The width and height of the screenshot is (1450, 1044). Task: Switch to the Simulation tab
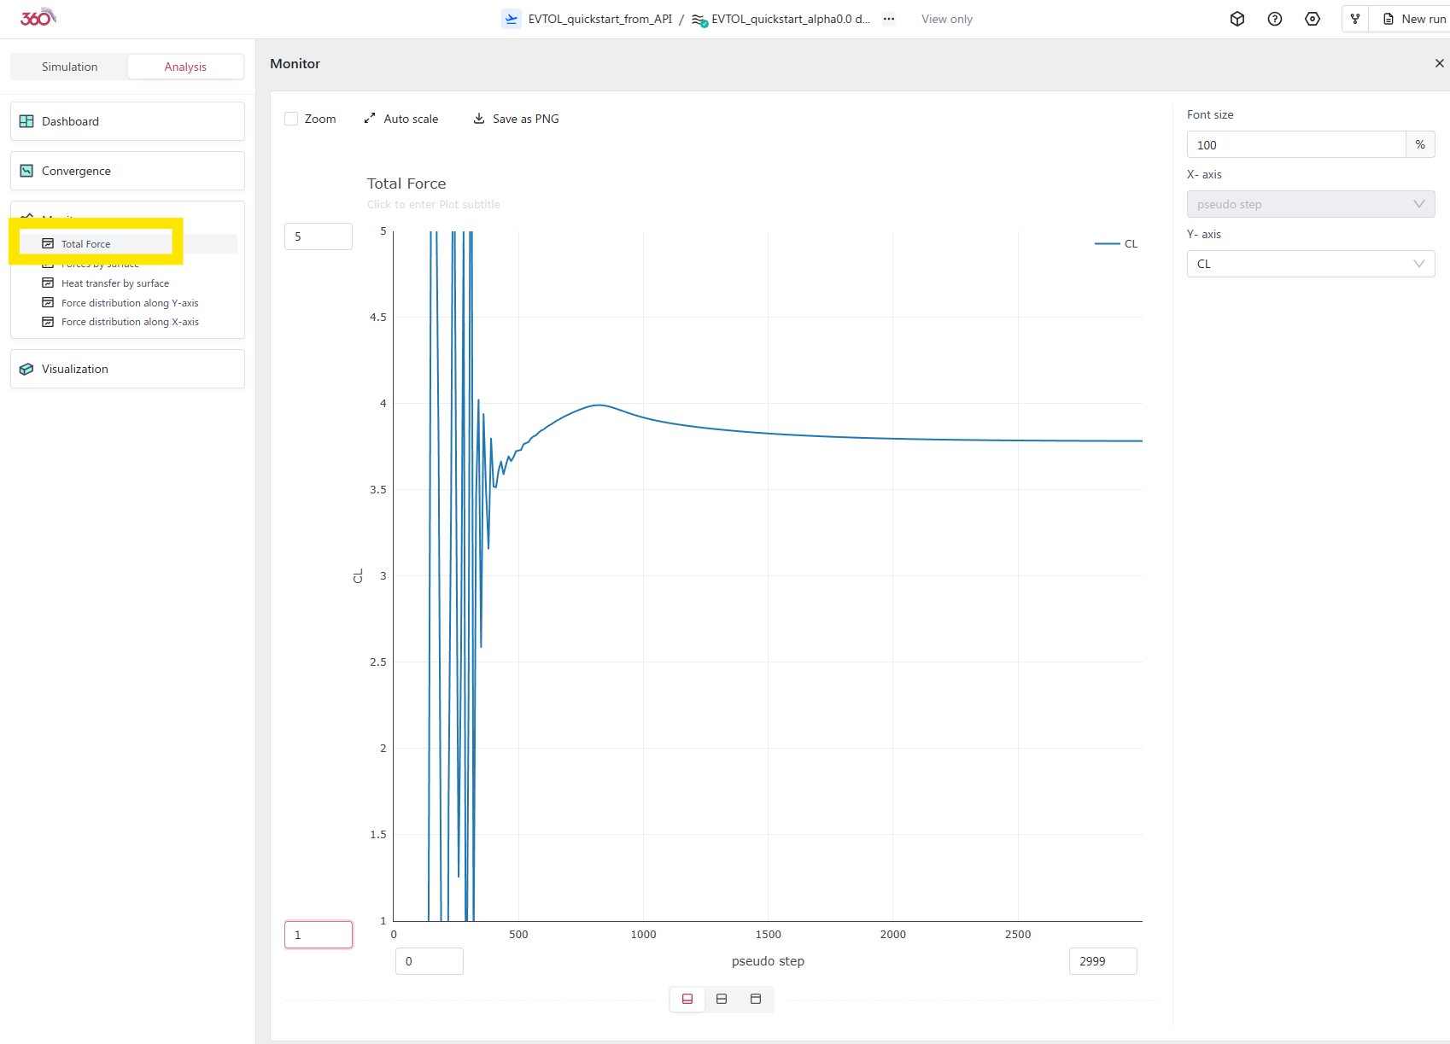(x=69, y=67)
